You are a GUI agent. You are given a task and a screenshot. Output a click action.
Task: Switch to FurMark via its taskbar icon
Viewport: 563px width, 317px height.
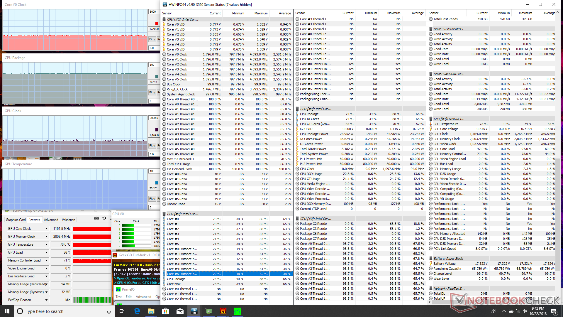223,311
